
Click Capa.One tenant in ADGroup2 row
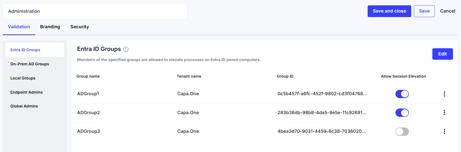188,113
